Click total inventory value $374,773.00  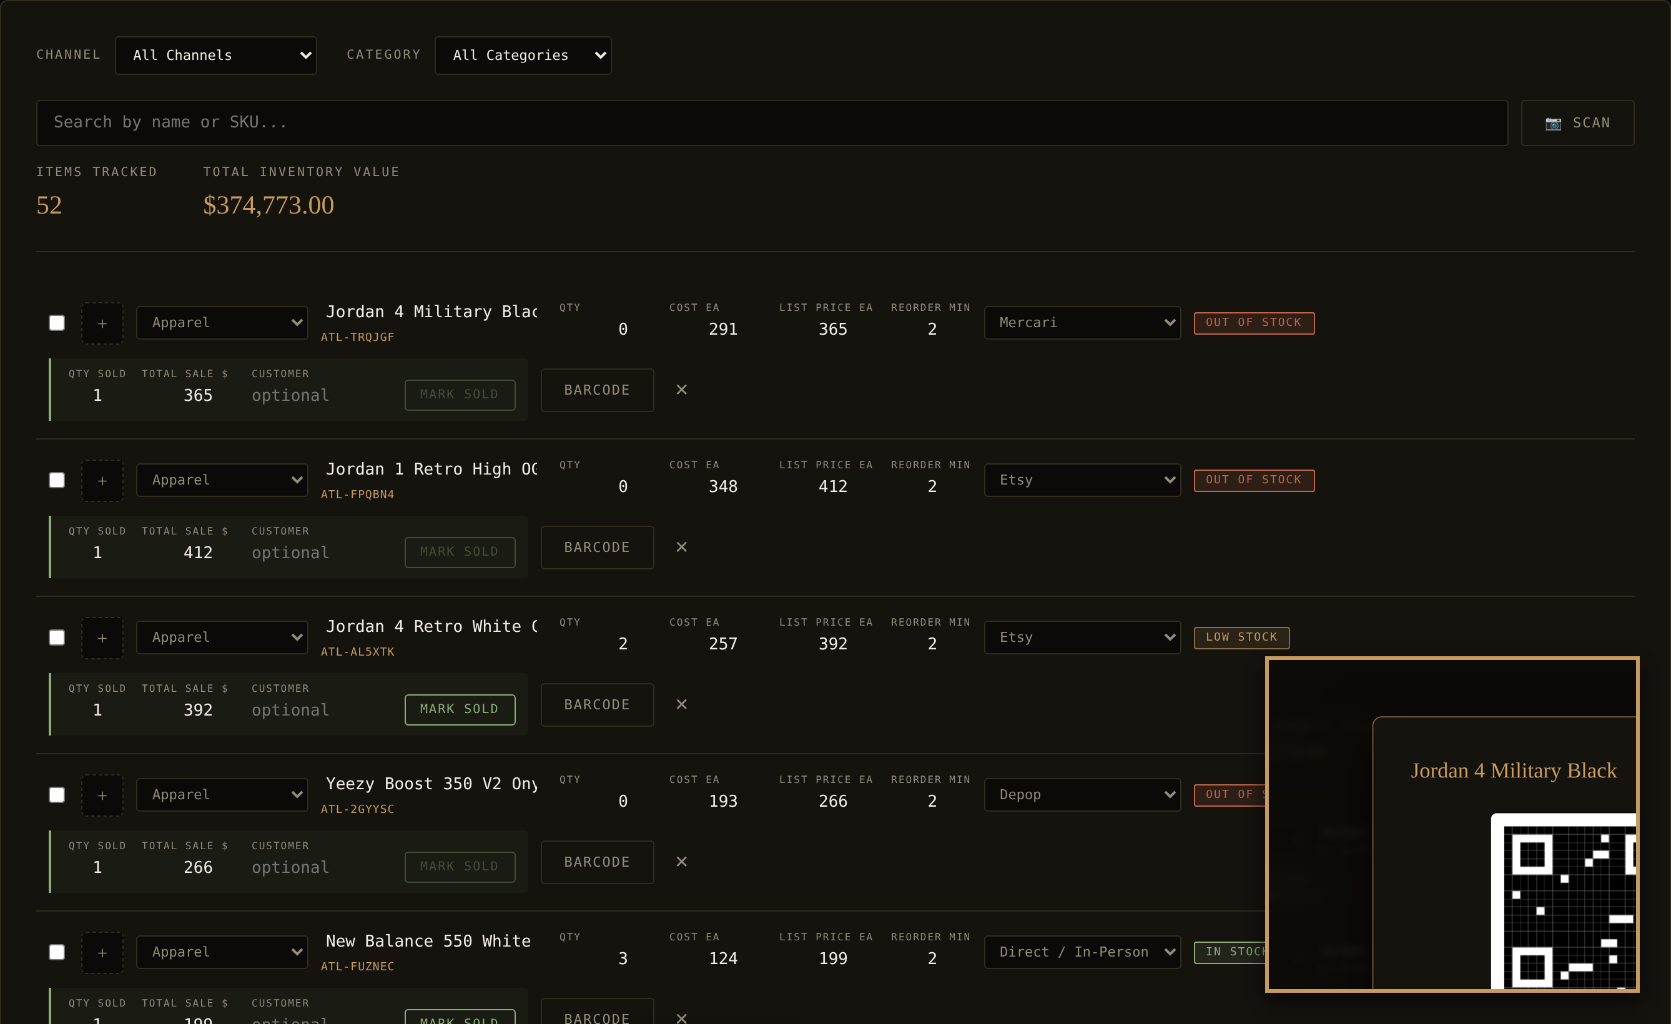[x=269, y=205]
